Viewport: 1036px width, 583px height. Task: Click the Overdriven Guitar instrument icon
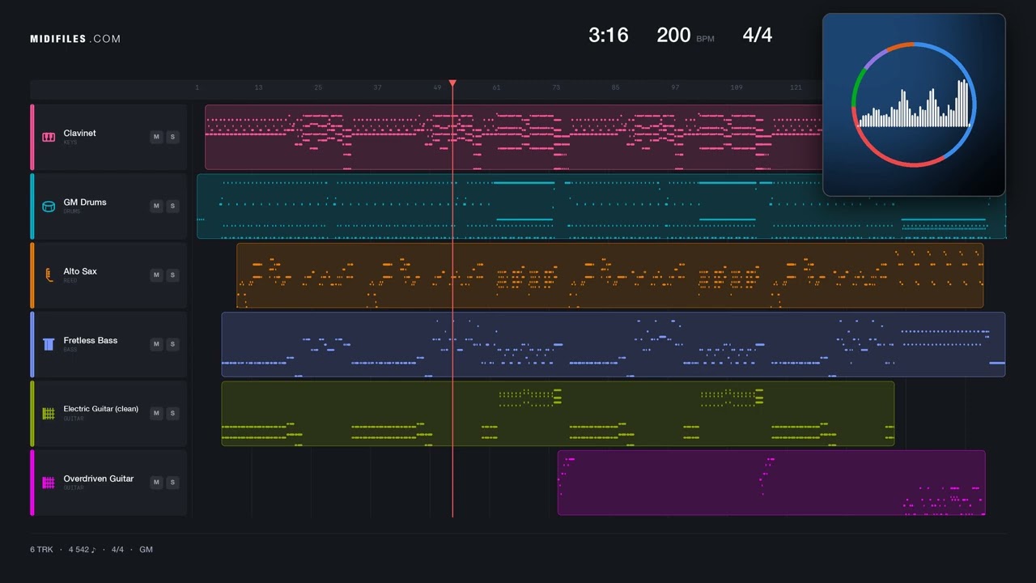[x=49, y=483]
